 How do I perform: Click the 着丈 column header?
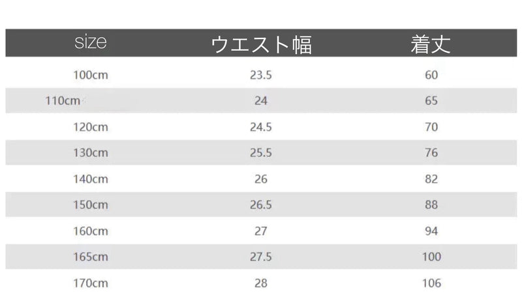coord(431,44)
